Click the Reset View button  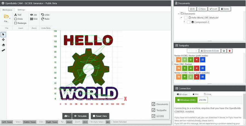[100, 116]
